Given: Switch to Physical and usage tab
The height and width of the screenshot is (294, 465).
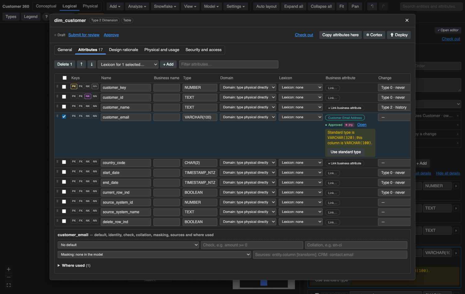Looking at the screenshot, I should (x=162, y=50).
